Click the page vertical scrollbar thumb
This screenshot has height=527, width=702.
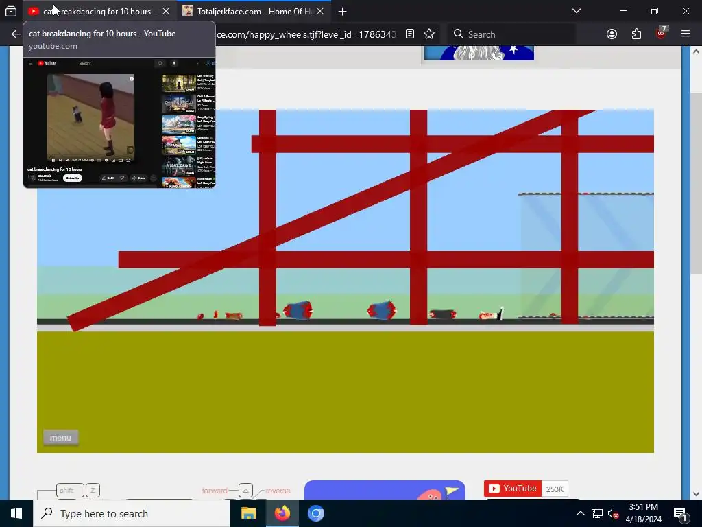696,184
